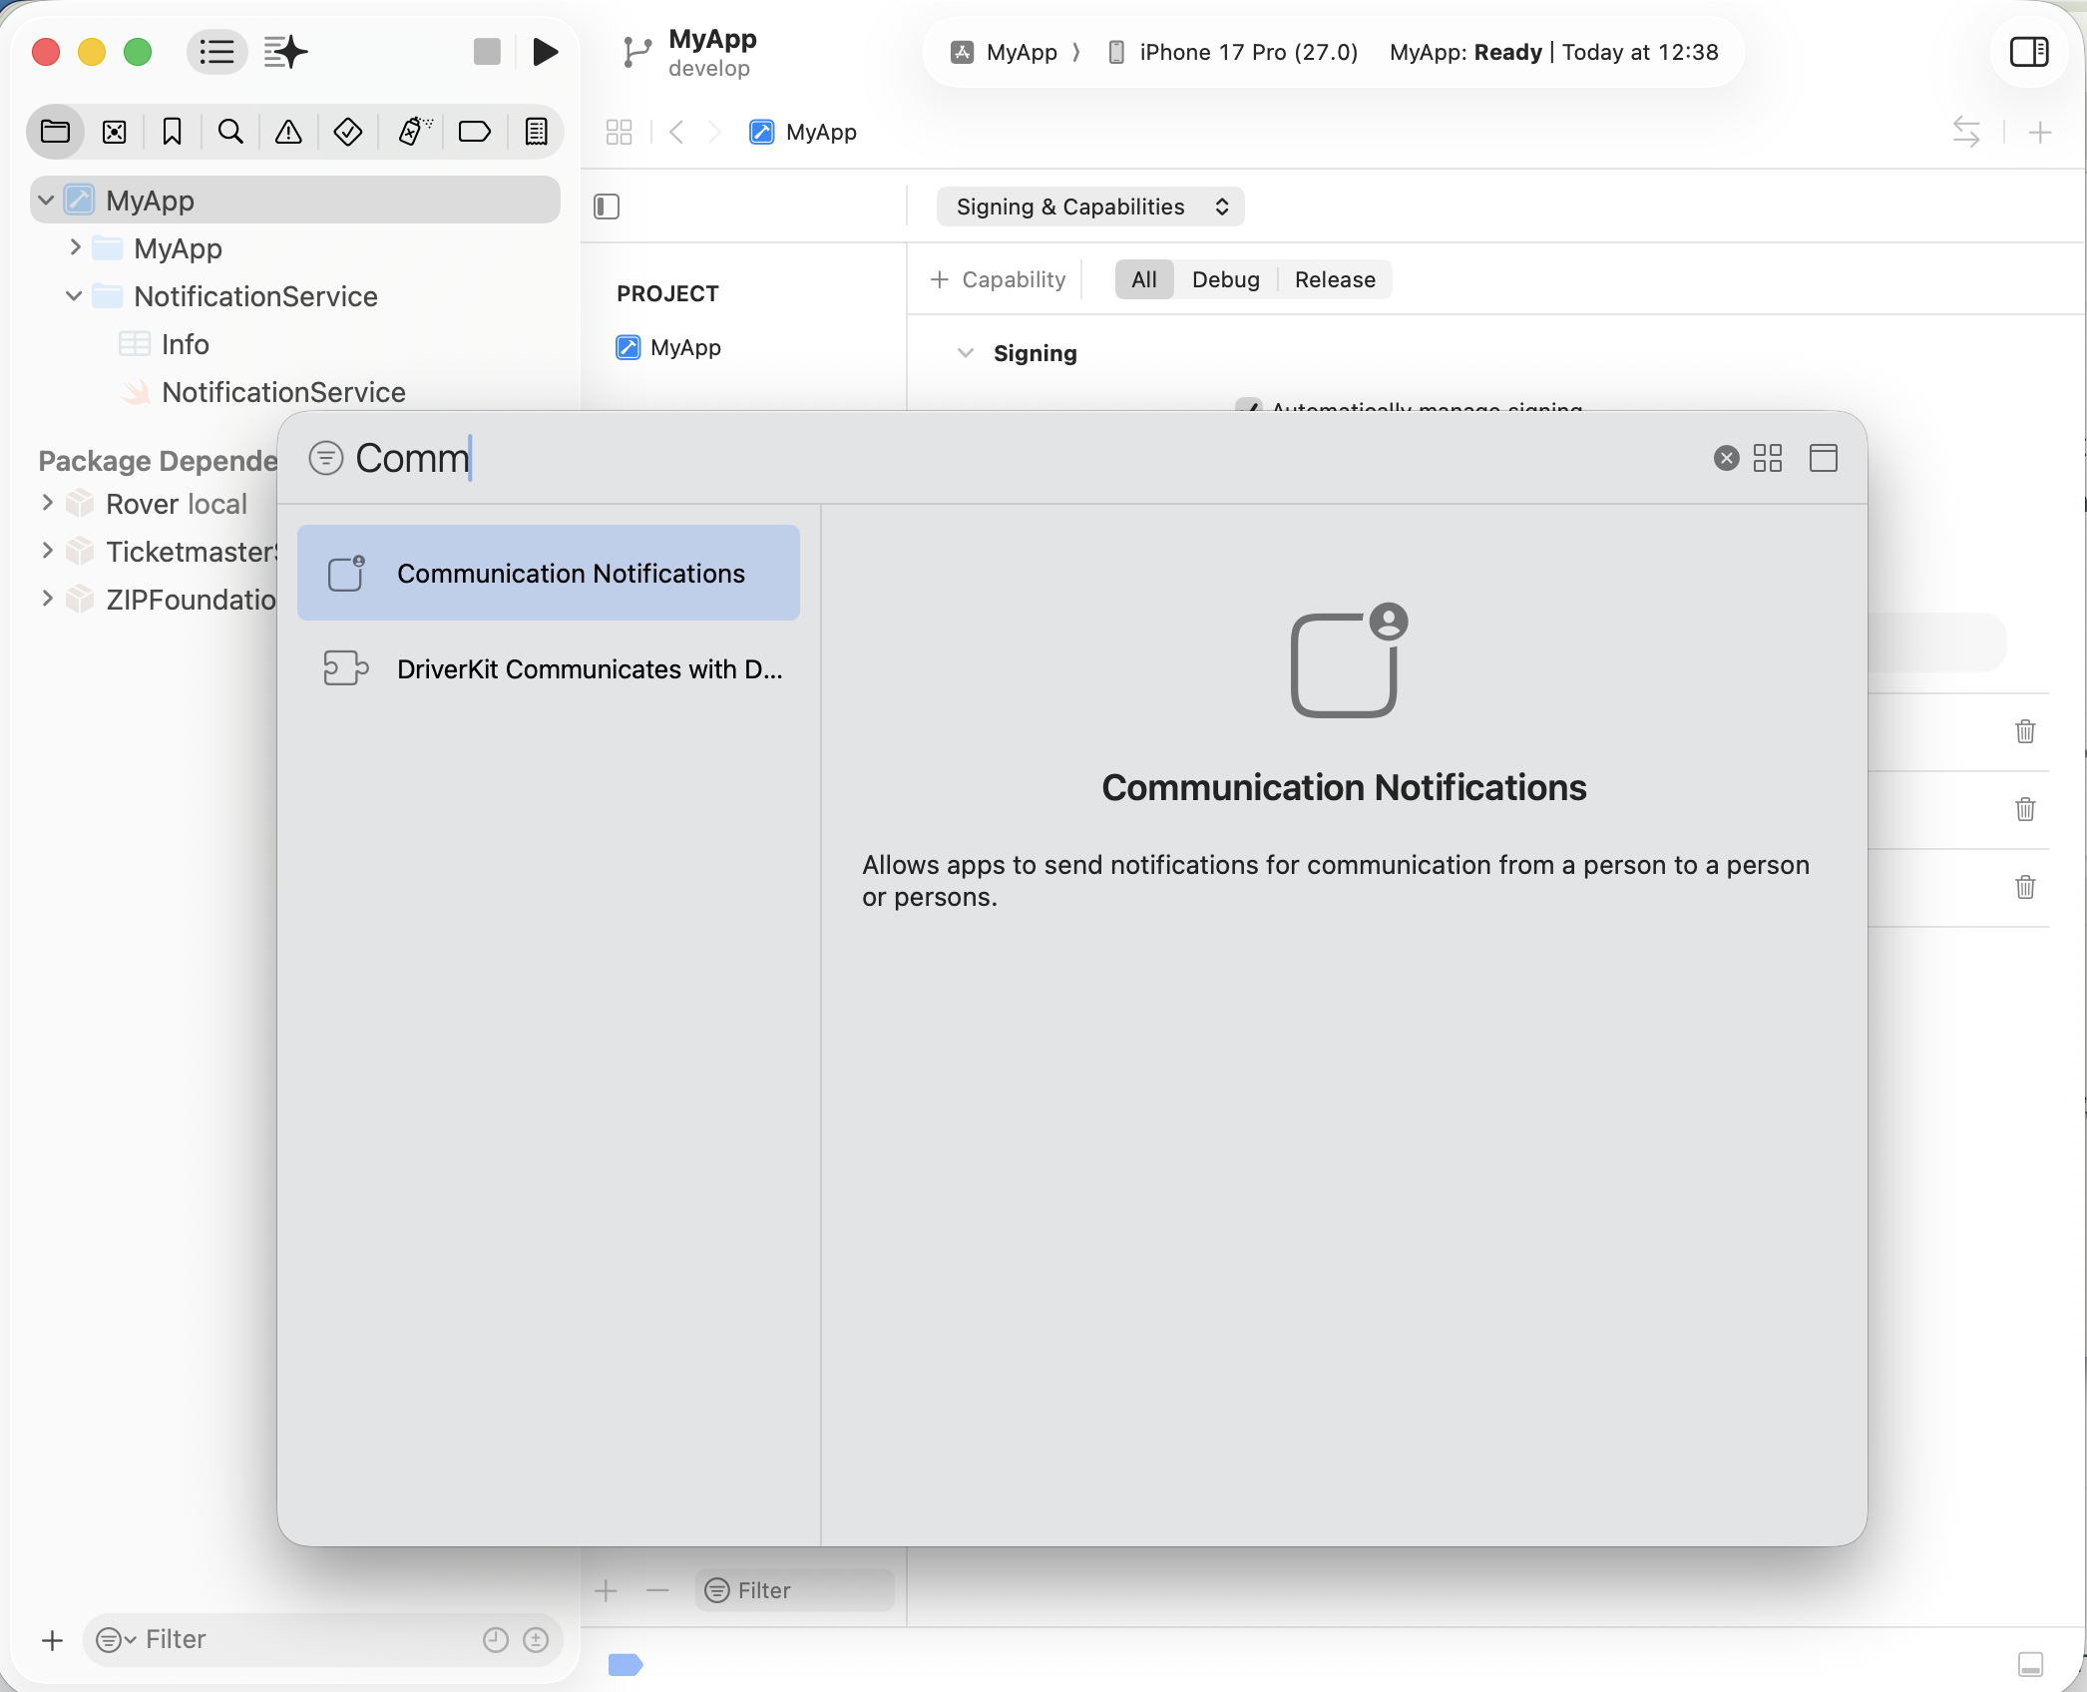Open the coding assistant sparkle icon
Viewport: 2087px width, 1692px height.
pyautogui.click(x=285, y=52)
